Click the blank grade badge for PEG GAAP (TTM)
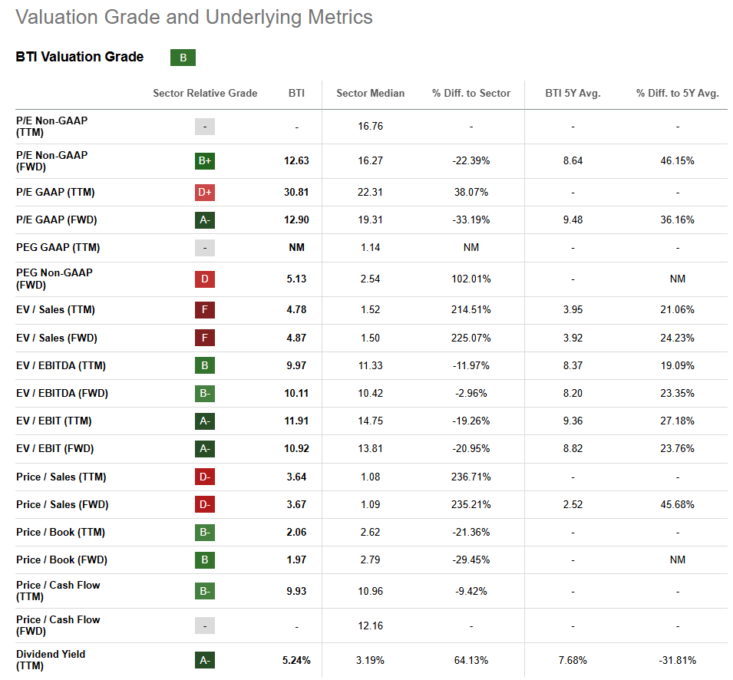Viewport: 733px width, 680px height. [x=205, y=248]
